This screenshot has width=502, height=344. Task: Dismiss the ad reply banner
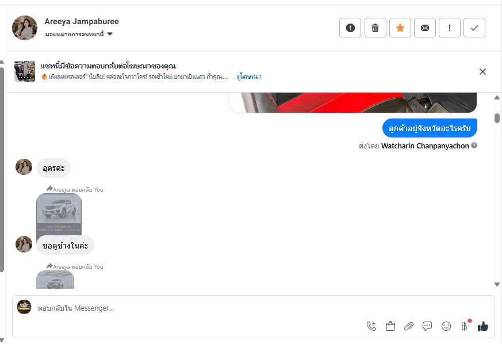(482, 71)
